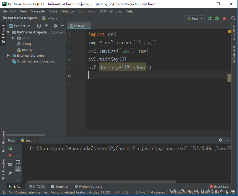This screenshot has width=238, height=196.
Task: Rerun the program in the Run panel
Action: click(x=10, y=148)
